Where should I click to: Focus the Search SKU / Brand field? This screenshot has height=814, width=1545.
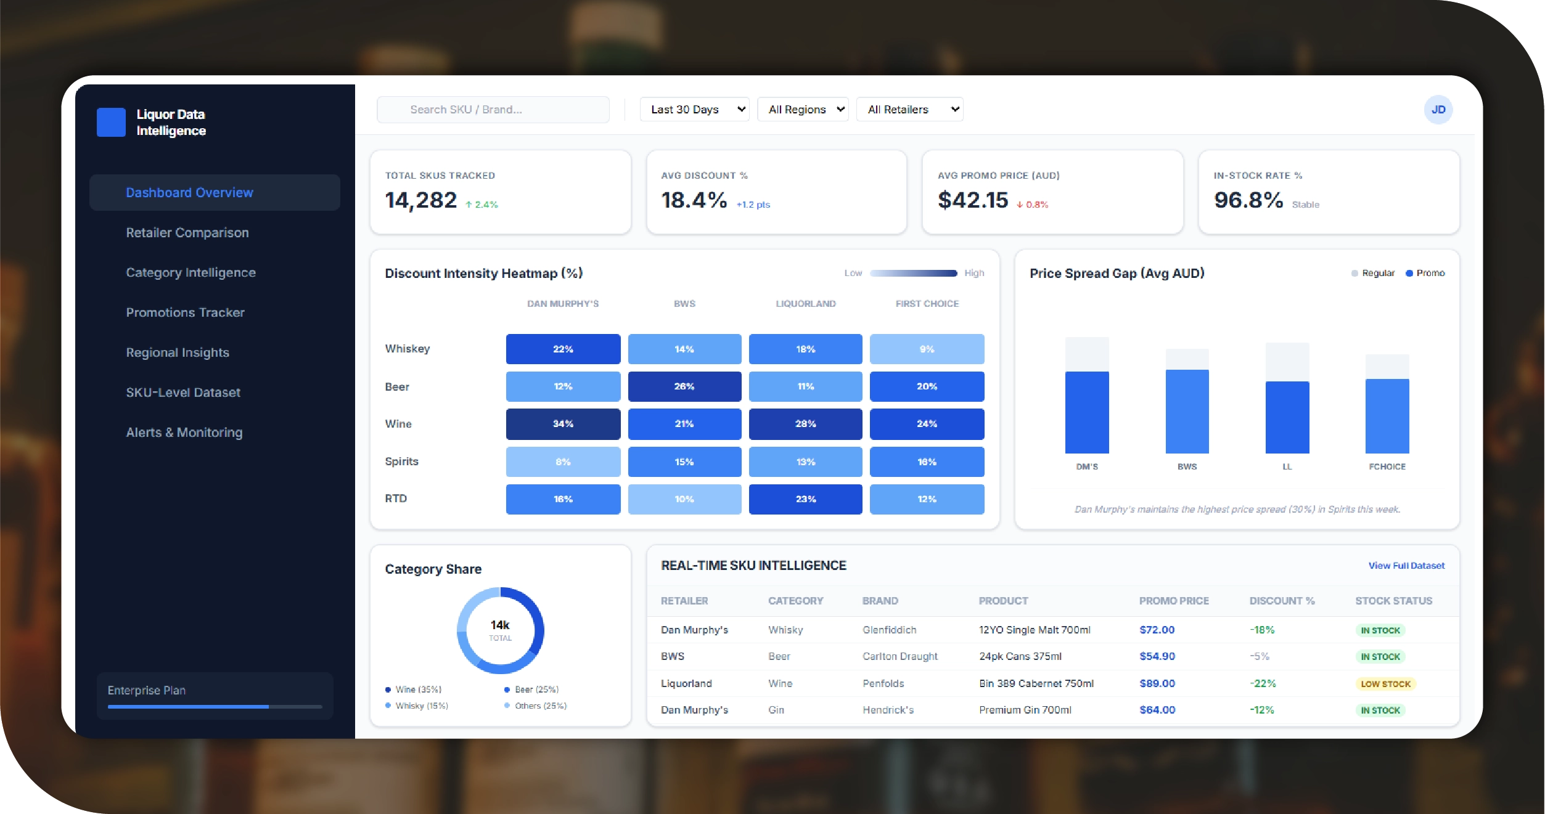(493, 110)
